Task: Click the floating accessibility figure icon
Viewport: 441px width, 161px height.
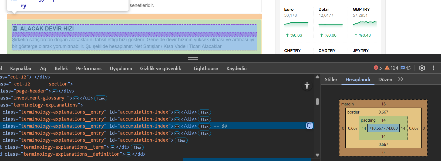Action: pyautogui.click(x=307, y=86)
